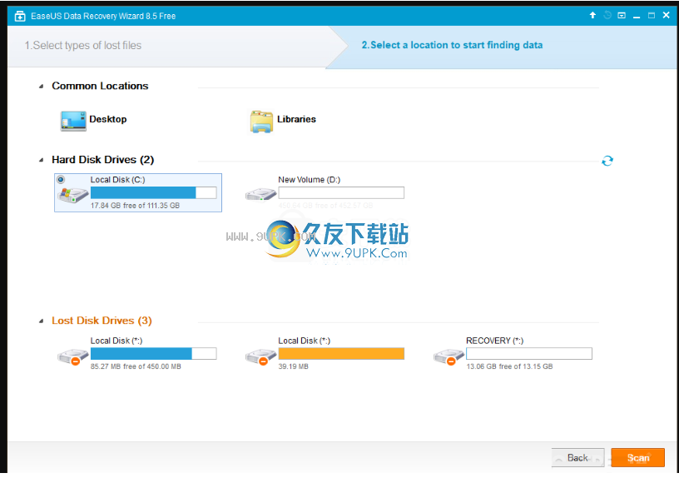The width and height of the screenshot is (679, 478).
Task: Click the Hard Disk Drives (2) heading
Action: click(102, 160)
